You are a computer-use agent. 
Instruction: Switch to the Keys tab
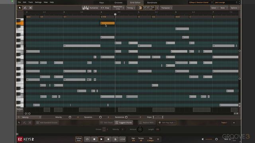point(102,2)
